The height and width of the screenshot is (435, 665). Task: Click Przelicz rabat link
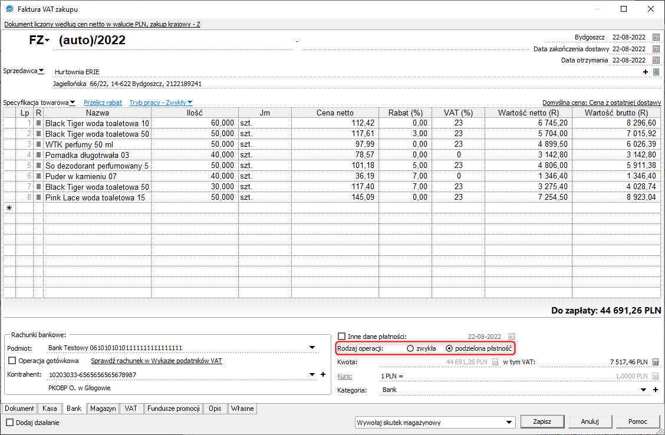(103, 103)
